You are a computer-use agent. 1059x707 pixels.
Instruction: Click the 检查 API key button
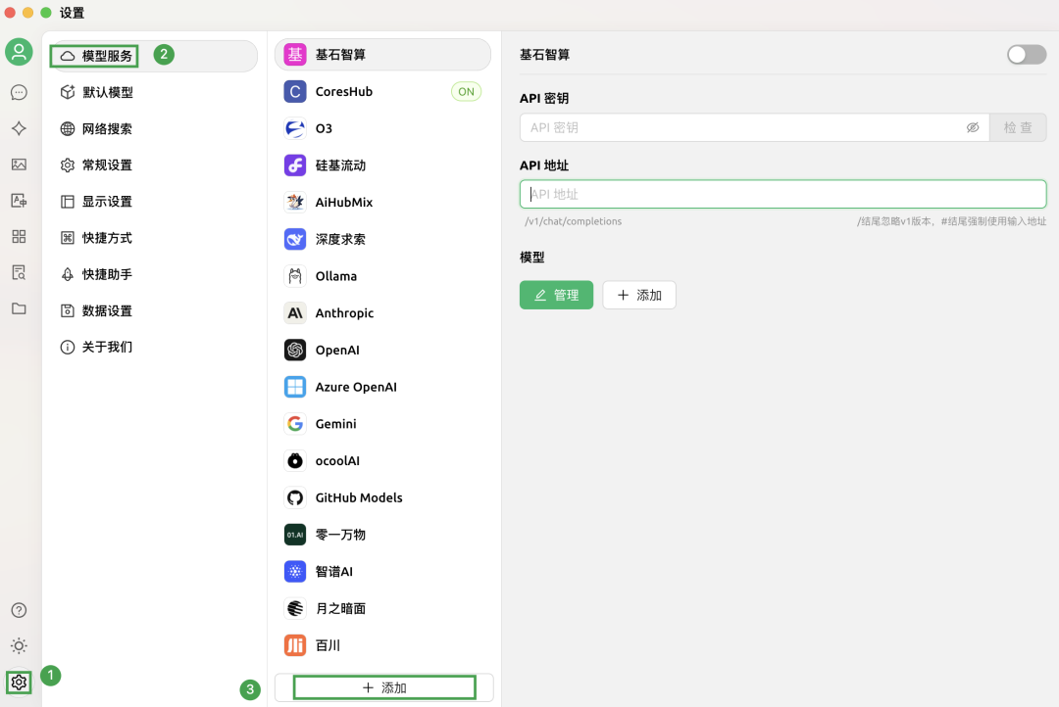(x=1018, y=127)
